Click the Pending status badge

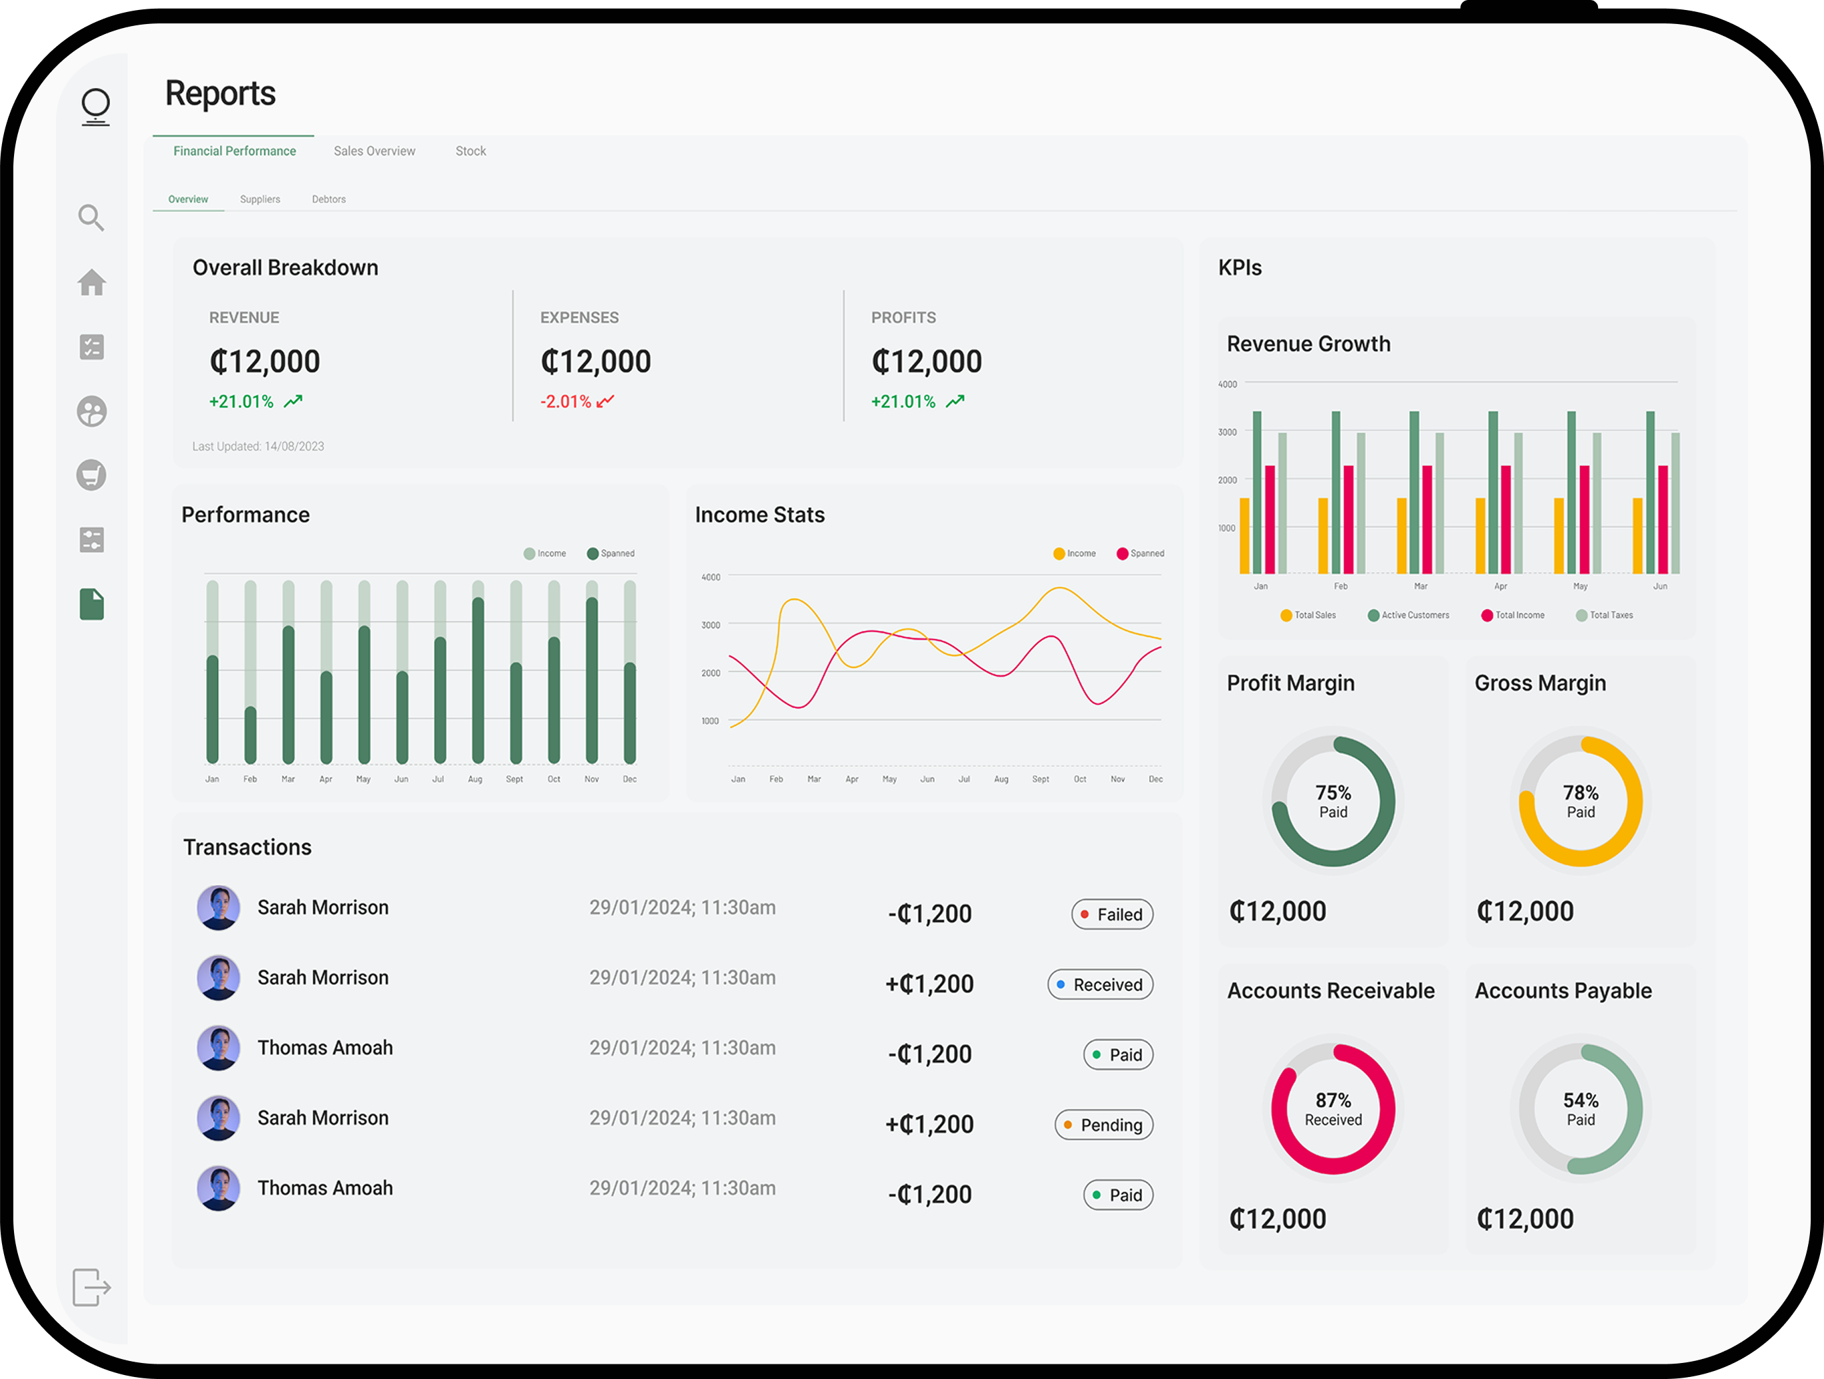click(x=1103, y=1125)
